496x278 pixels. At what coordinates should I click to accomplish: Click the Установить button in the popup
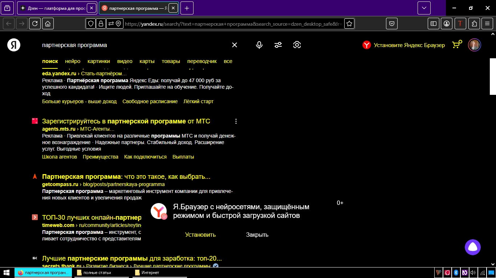[200, 235]
